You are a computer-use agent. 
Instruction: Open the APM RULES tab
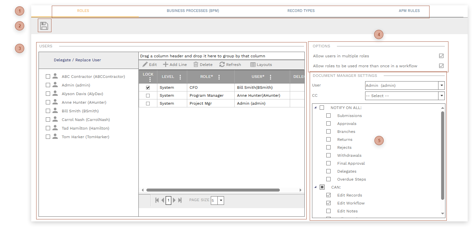(409, 10)
